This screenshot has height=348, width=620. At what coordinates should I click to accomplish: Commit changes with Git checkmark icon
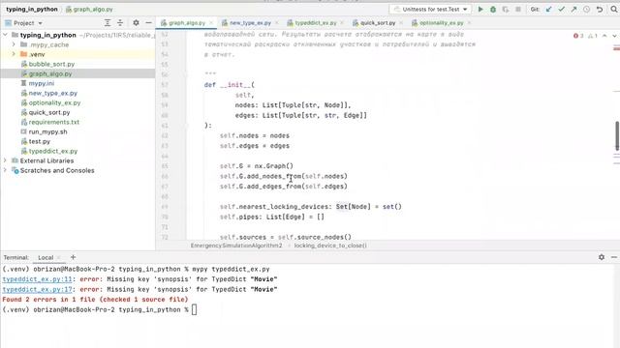(562, 9)
